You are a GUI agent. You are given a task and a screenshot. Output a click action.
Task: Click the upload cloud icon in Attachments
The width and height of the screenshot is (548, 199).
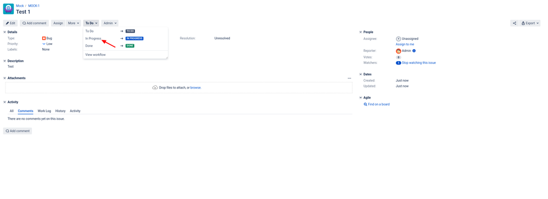click(x=155, y=88)
